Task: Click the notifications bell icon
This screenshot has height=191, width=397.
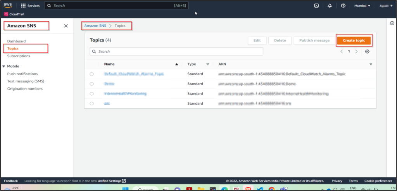Action: coord(330,6)
